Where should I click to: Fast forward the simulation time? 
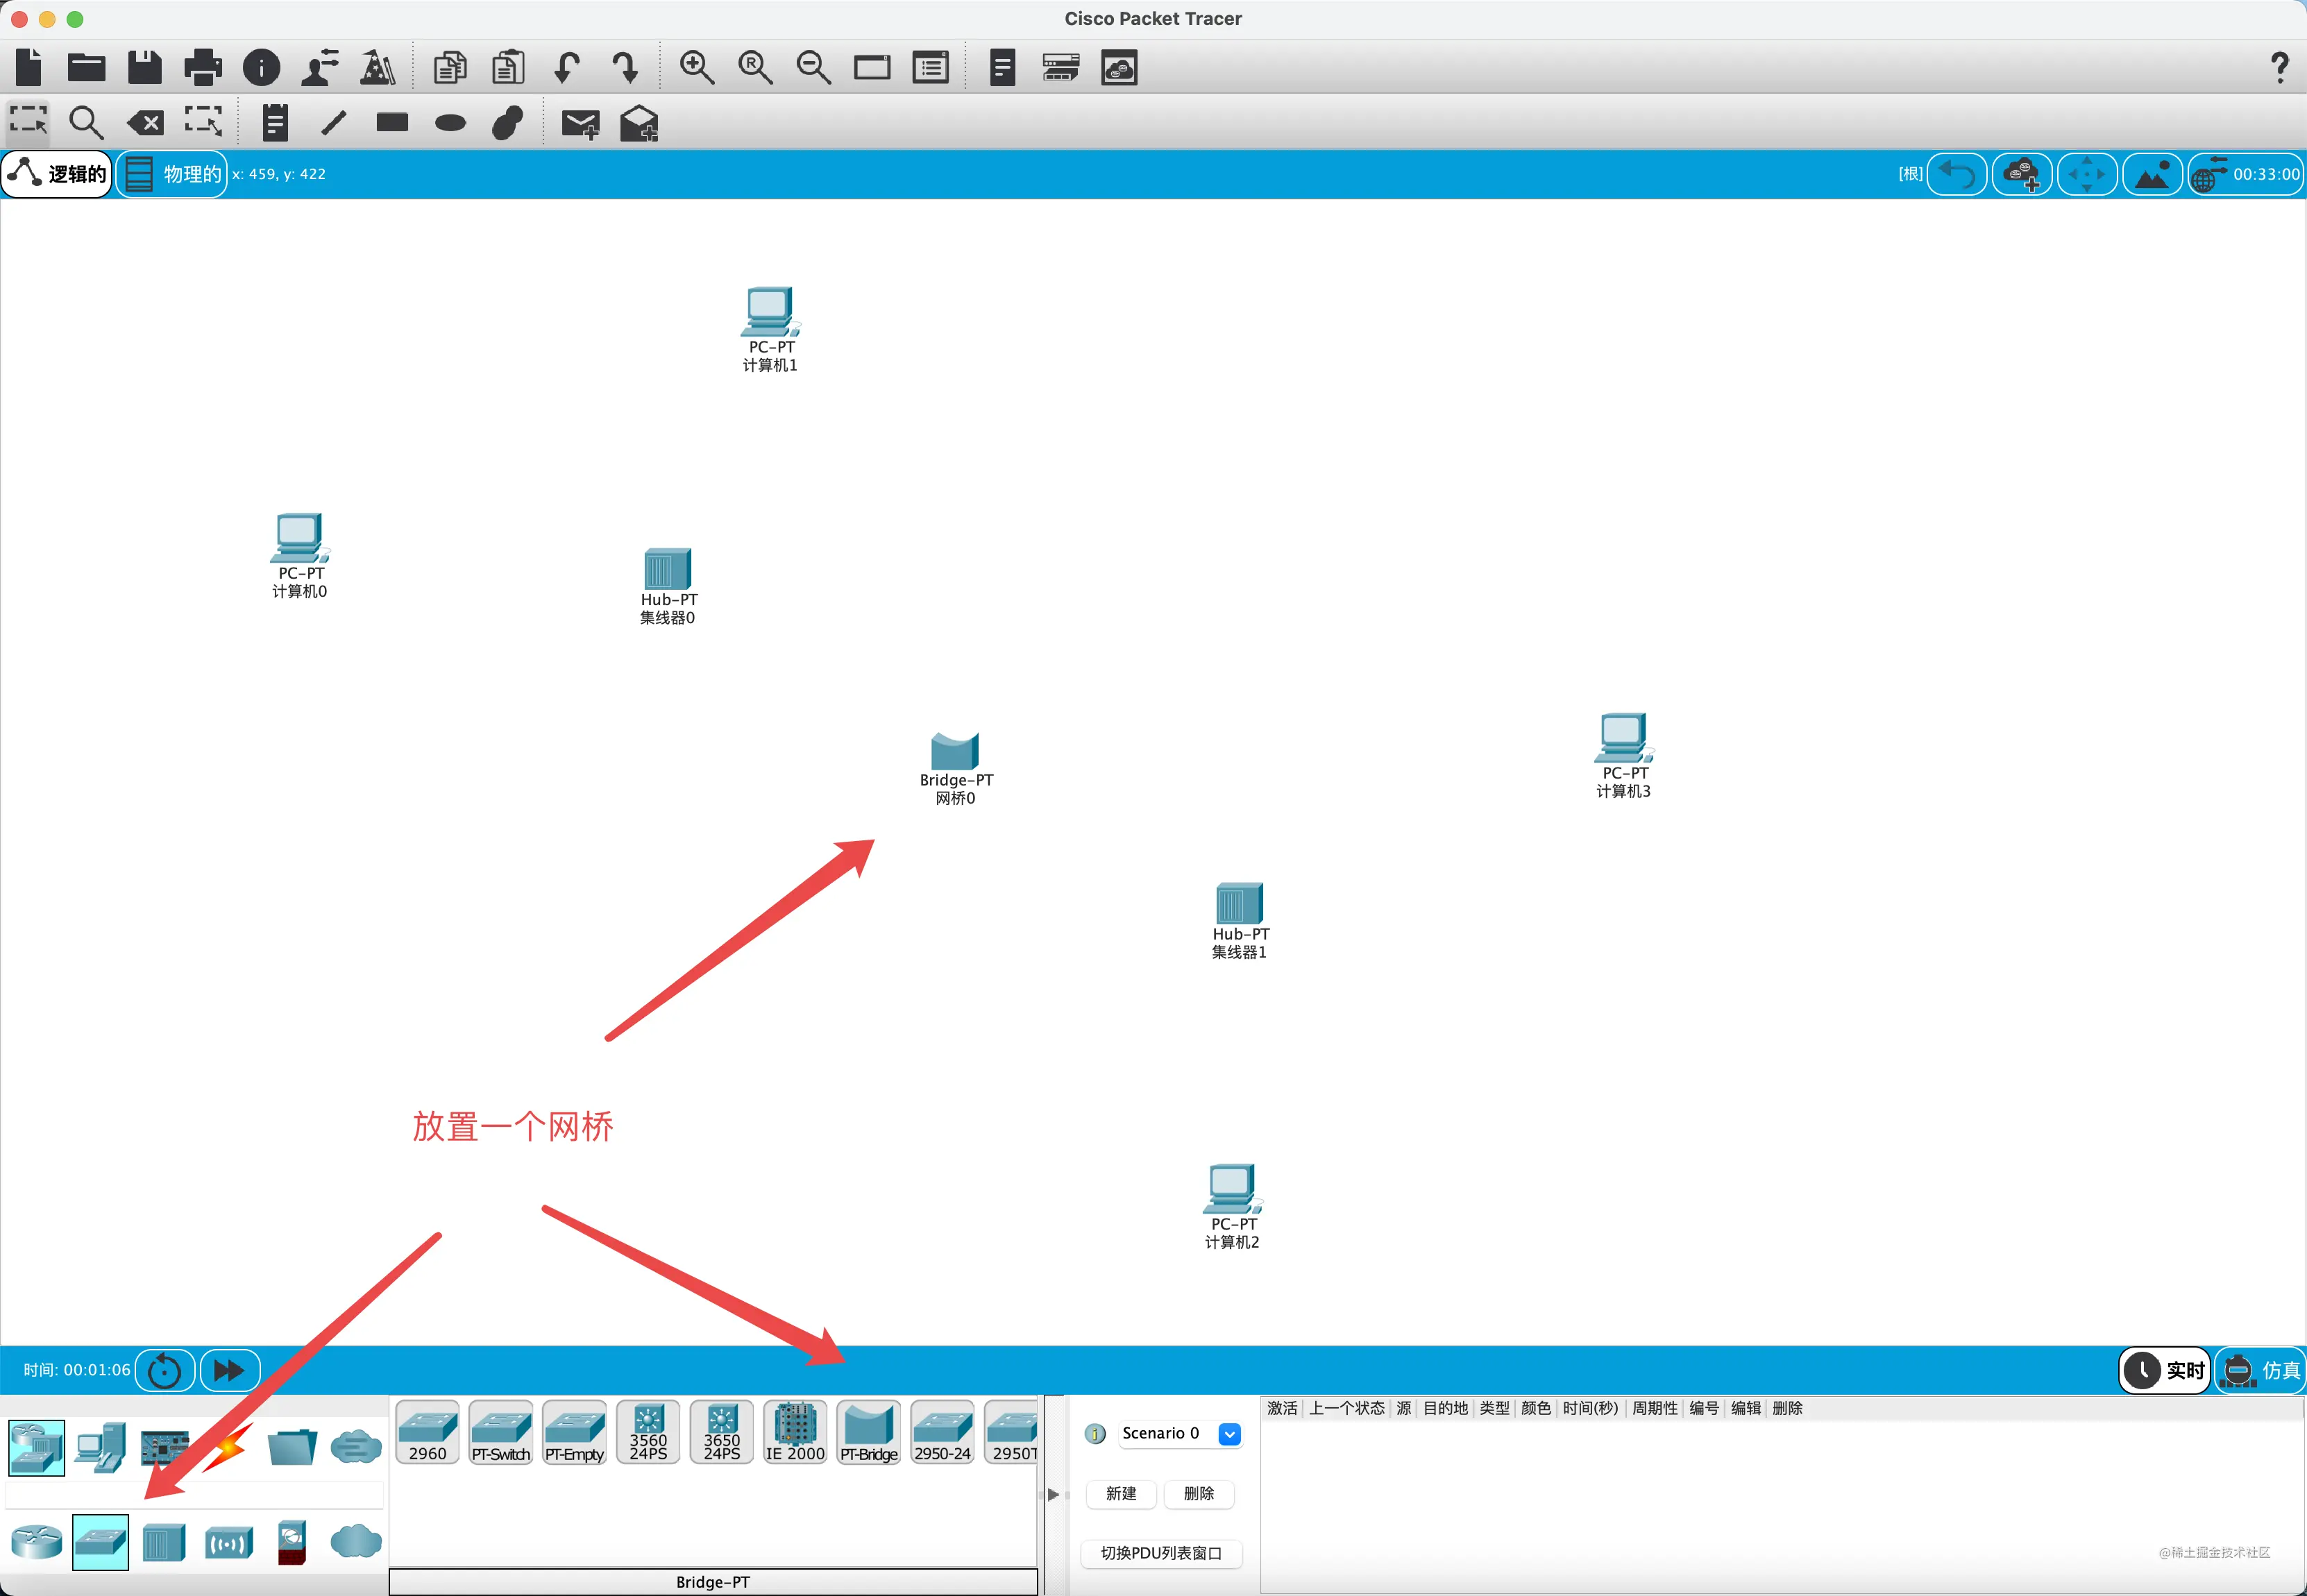click(x=230, y=1370)
